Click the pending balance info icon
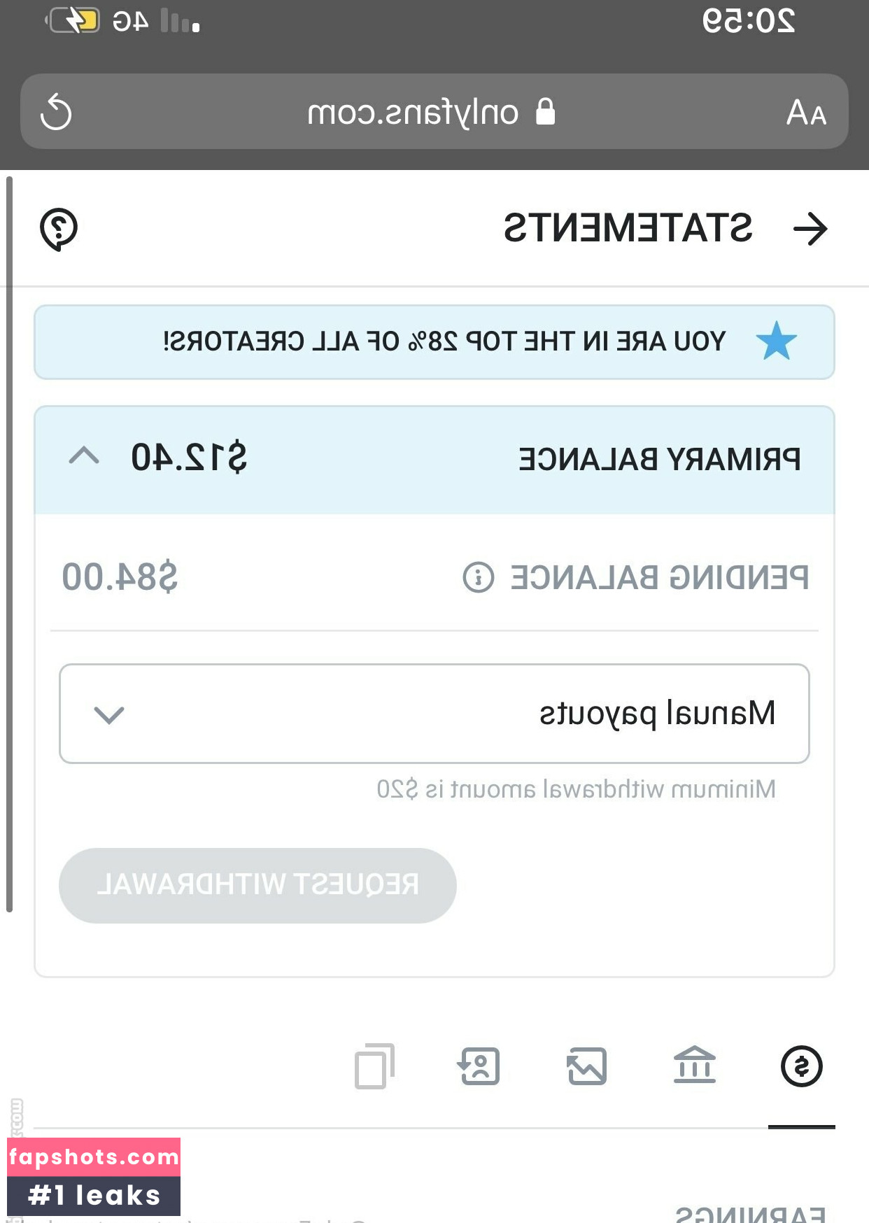869x1223 pixels. [479, 578]
